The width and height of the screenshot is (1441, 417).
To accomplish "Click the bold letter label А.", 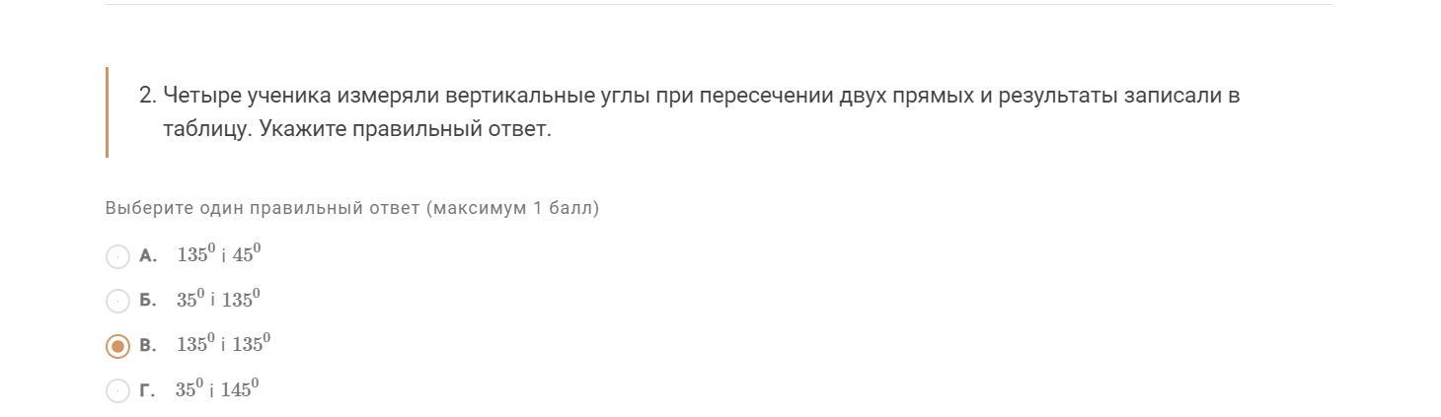I will 148,256.
